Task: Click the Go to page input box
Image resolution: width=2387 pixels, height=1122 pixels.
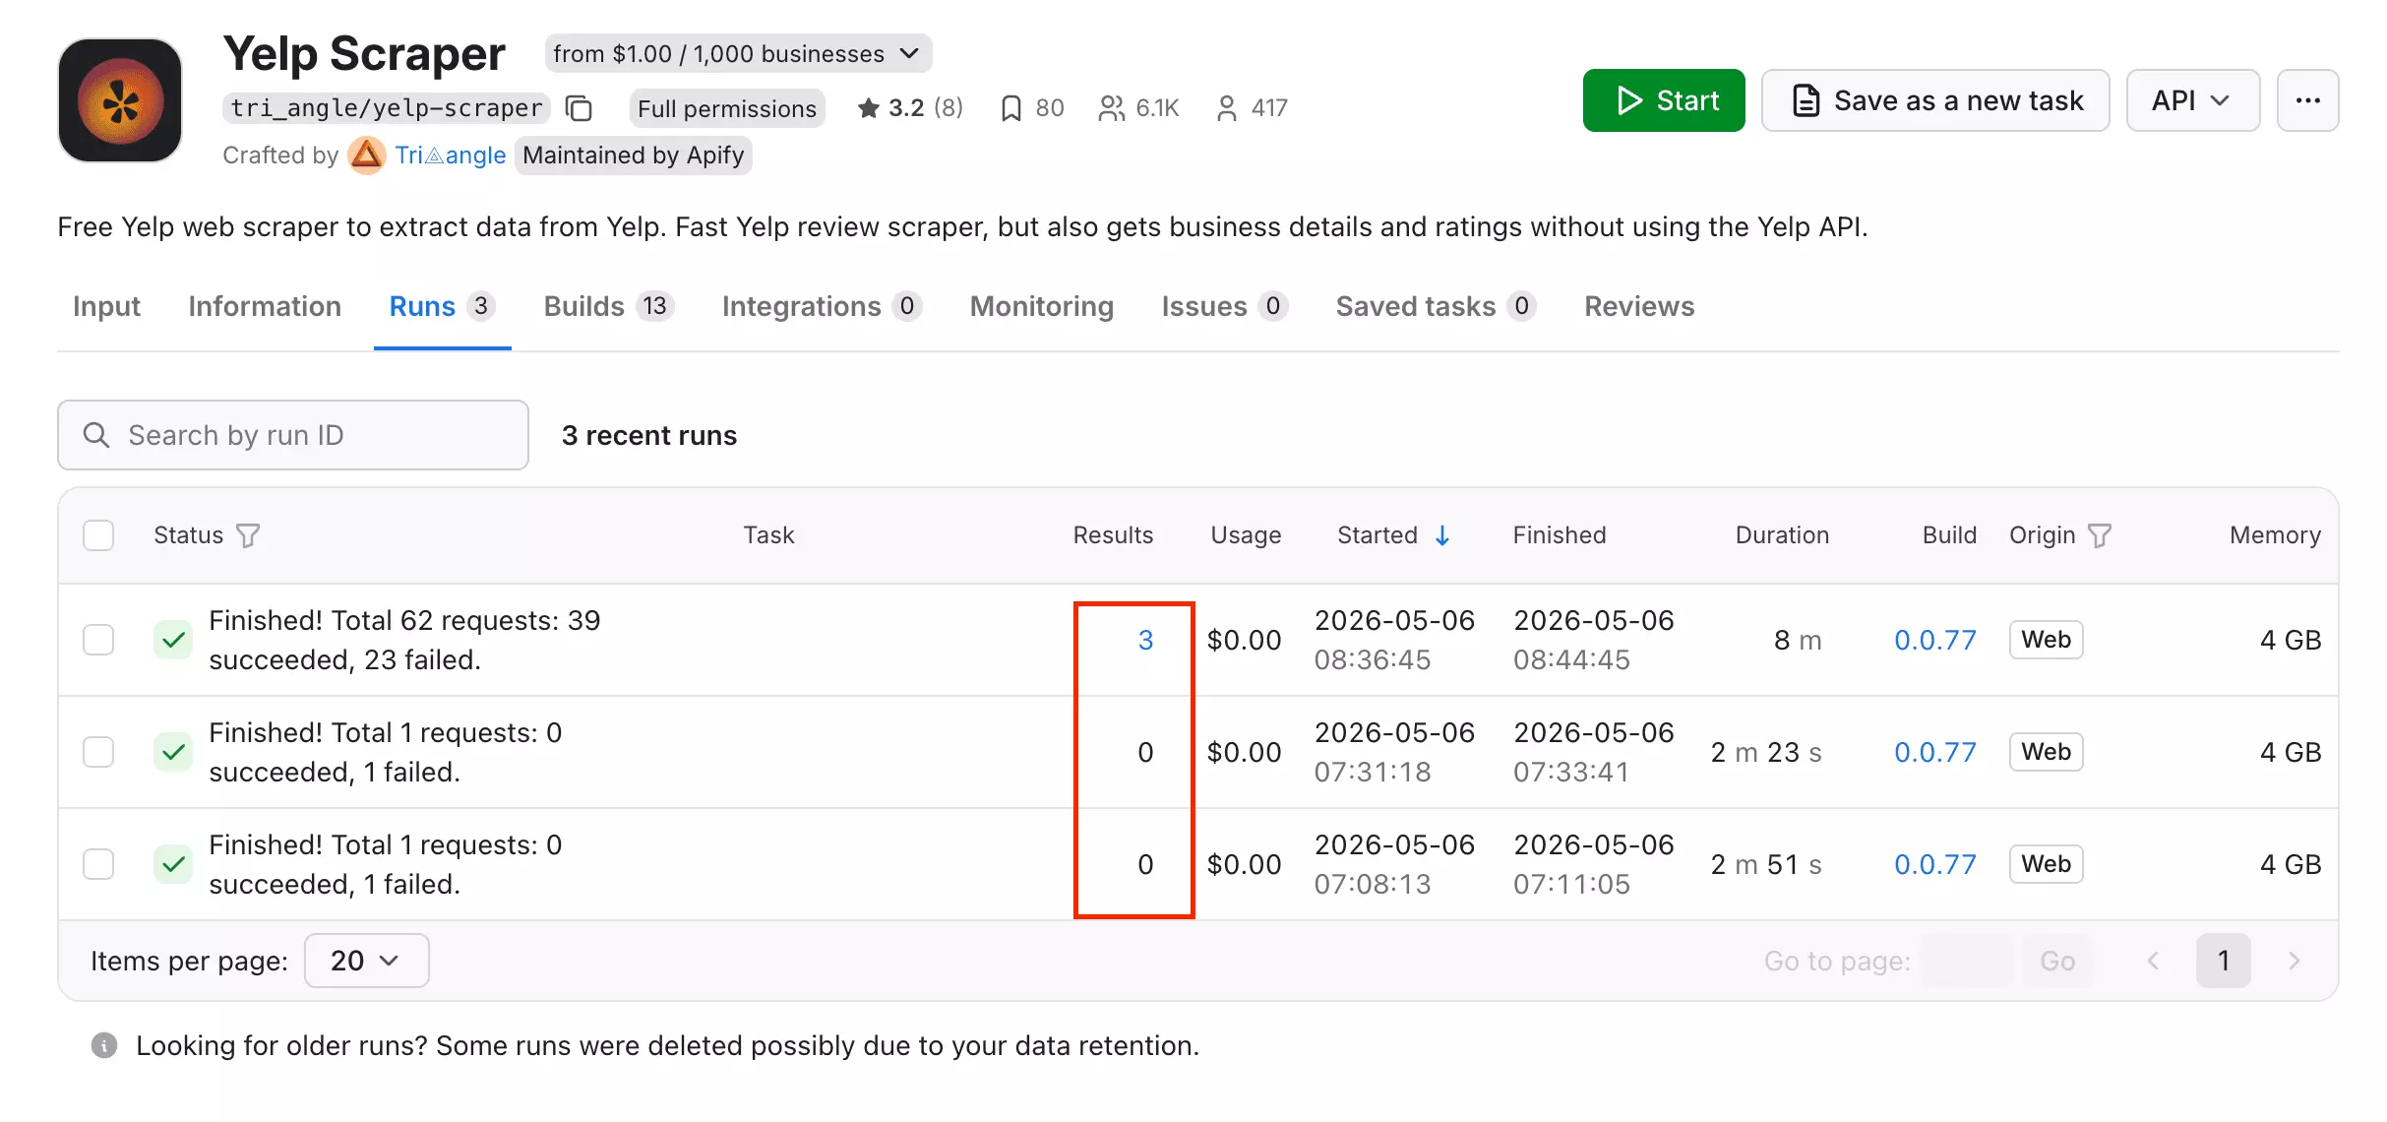Action: tap(1966, 961)
